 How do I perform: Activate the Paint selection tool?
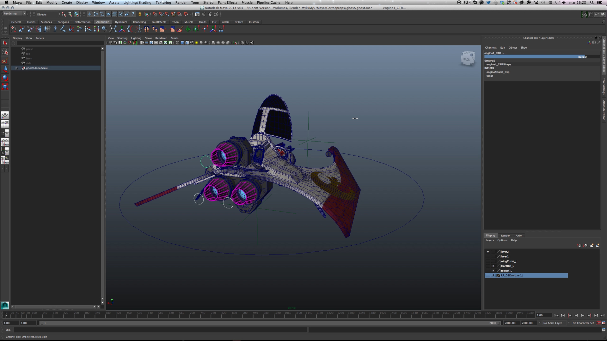coord(5,61)
